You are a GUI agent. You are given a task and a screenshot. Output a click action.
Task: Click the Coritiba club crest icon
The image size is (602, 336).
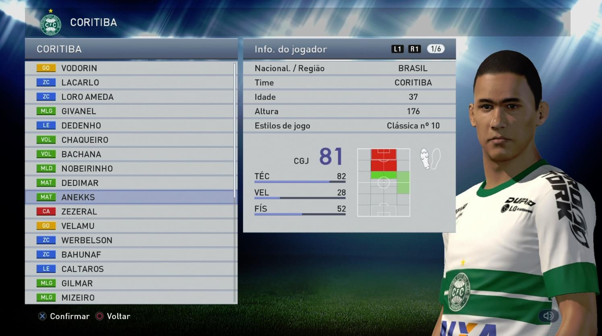(x=51, y=23)
